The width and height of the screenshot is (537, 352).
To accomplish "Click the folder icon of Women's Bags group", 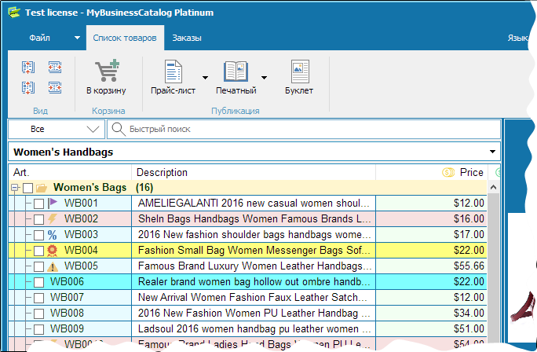I will [x=42, y=188].
